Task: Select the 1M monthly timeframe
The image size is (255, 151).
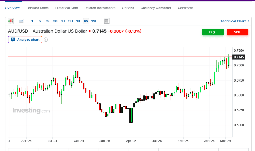Action: click(x=93, y=21)
